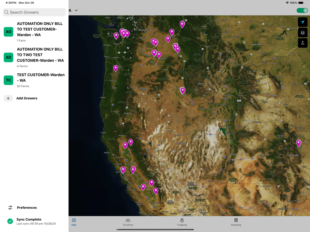Screen dimensions: 310x232
Task: Switch to the Map tab
Action: tap(74, 222)
